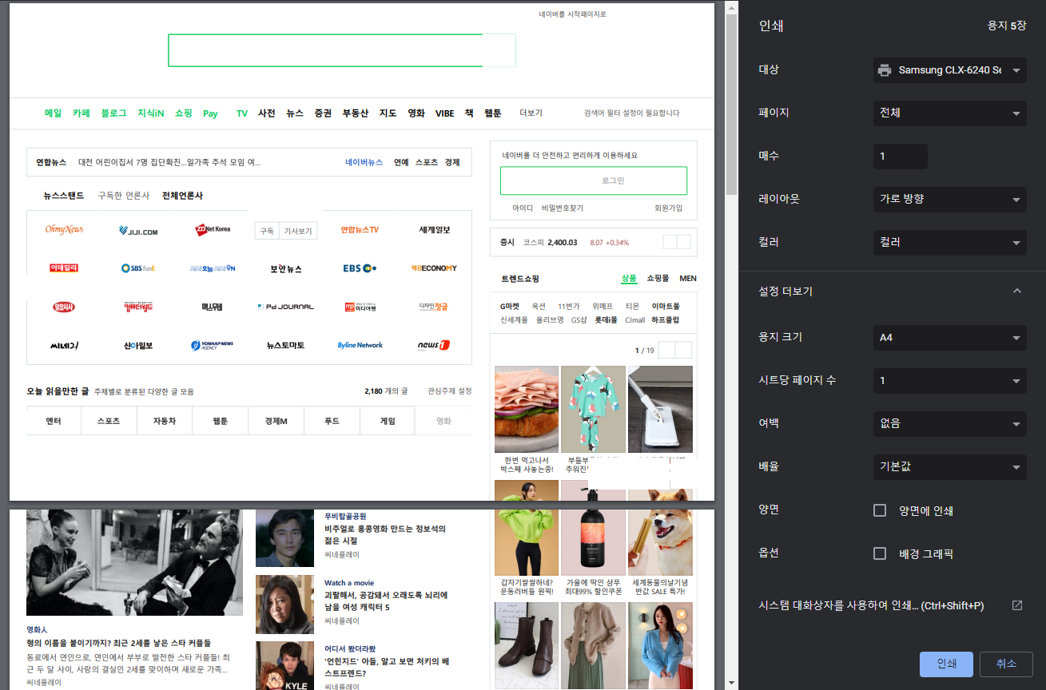Viewport: 1046px width, 690px height.
Task: Select the 경제M topic tab
Action: pos(276,421)
